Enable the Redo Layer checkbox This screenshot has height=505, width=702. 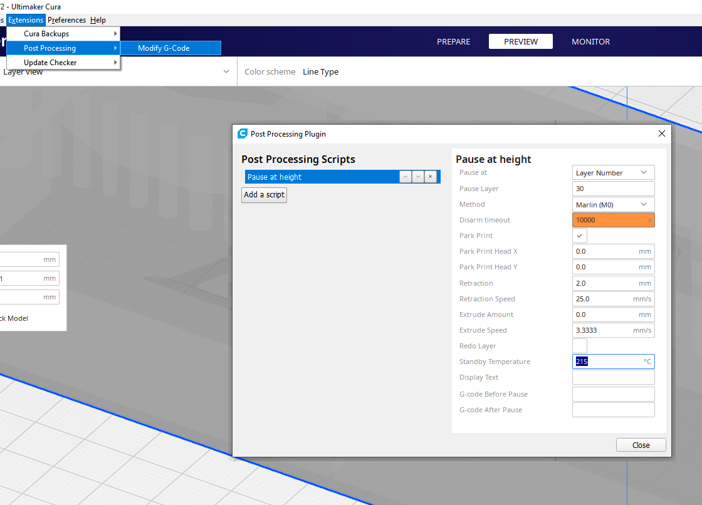coord(579,346)
